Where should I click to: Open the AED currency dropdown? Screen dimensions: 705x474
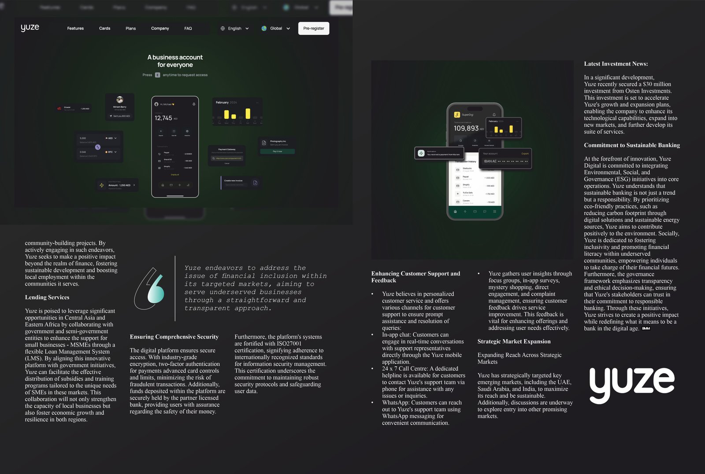(x=111, y=138)
